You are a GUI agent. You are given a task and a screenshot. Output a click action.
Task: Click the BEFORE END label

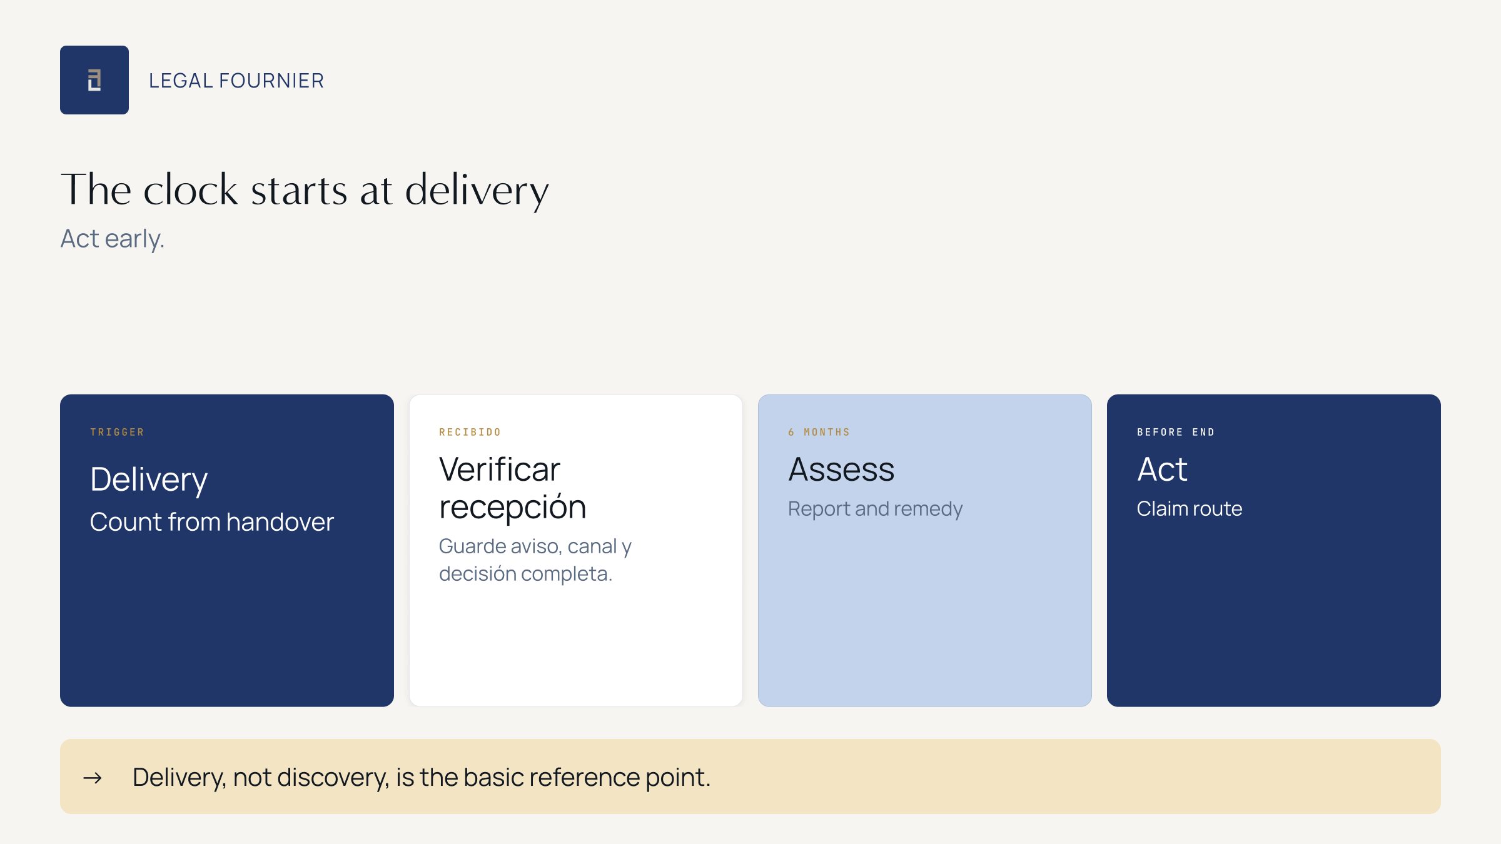click(x=1176, y=432)
